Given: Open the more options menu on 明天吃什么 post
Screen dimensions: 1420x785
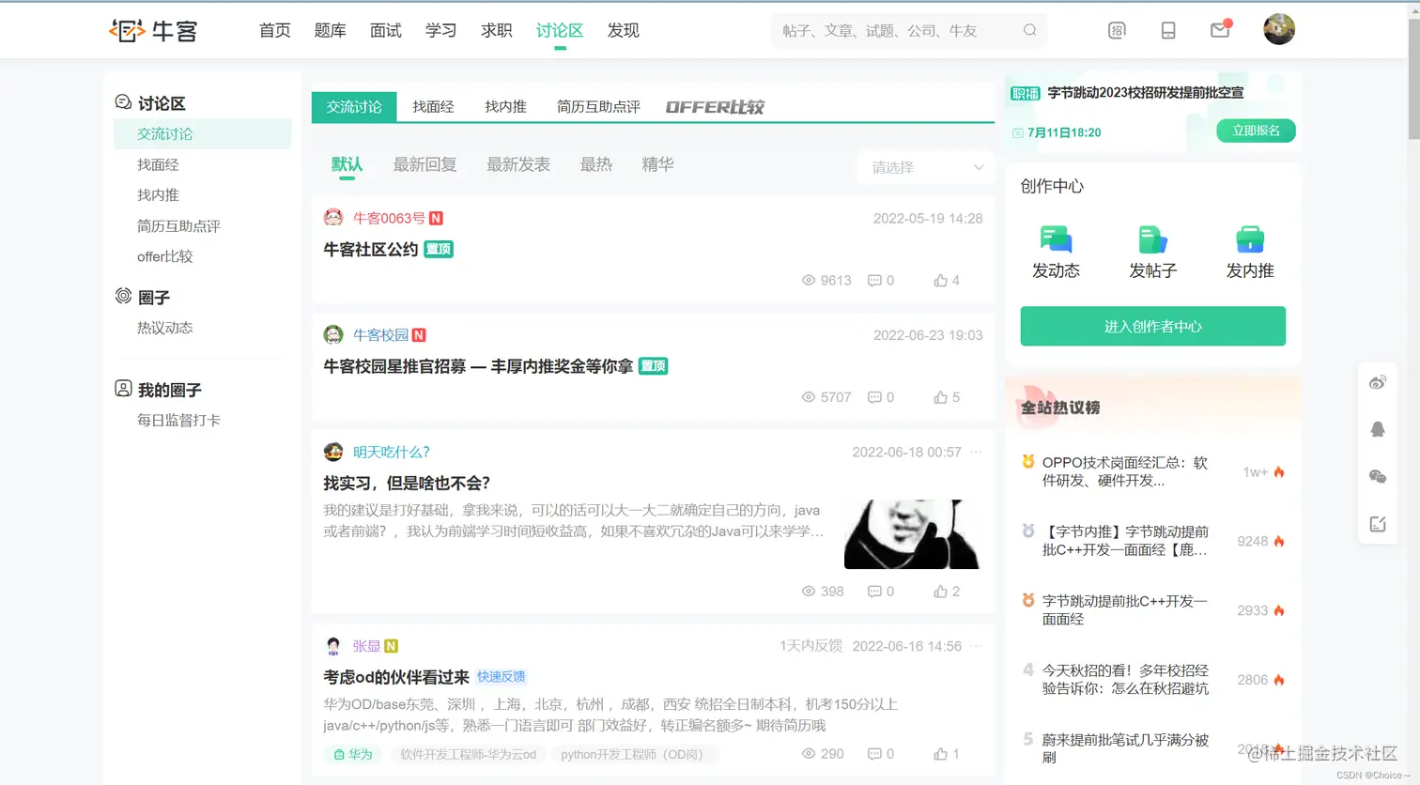Looking at the screenshot, I should (975, 452).
